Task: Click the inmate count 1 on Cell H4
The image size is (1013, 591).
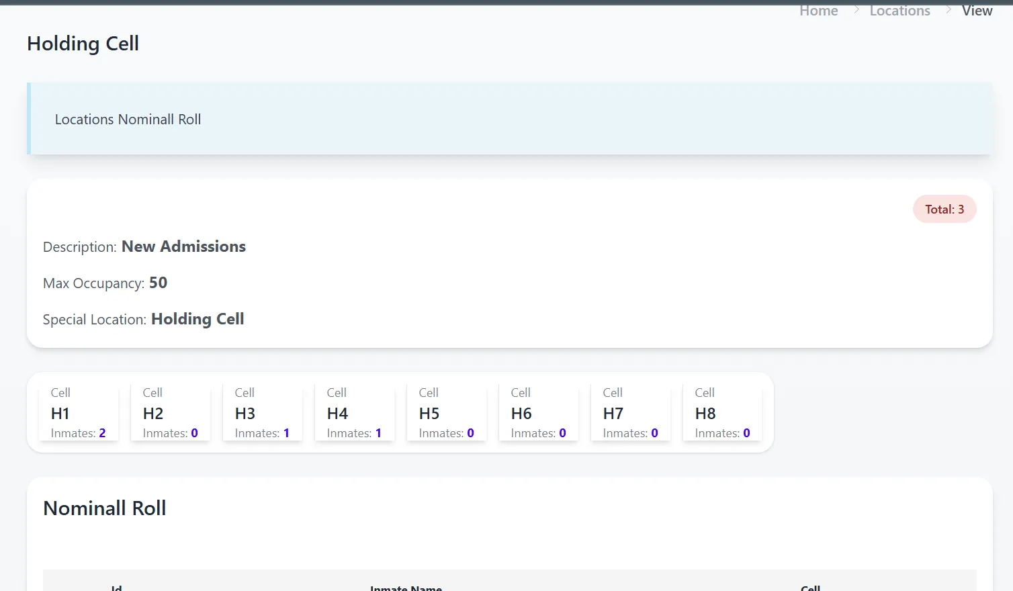Action: 378,433
